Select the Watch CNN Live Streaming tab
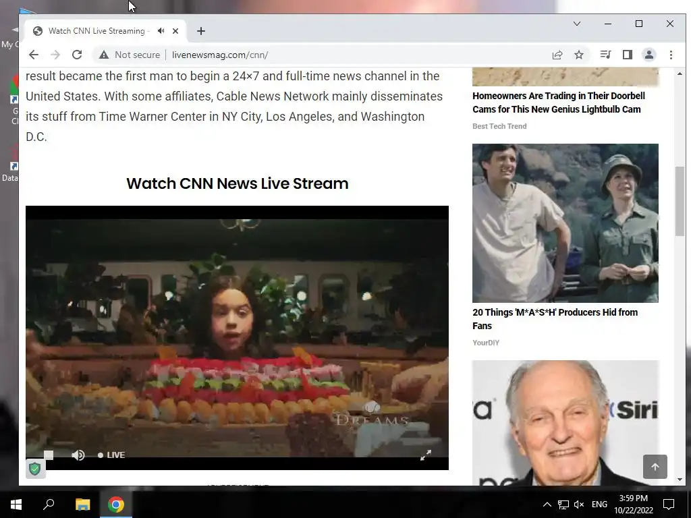 pyautogui.click(x=106, y=31)
